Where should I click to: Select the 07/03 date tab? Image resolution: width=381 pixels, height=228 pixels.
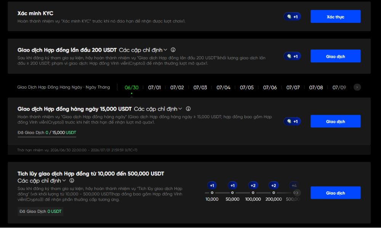(x=200, y=87)
